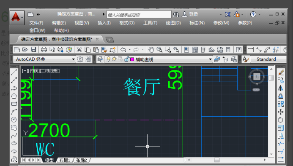
Task: Select the Stretch modify tool
Action: (281, 136)
